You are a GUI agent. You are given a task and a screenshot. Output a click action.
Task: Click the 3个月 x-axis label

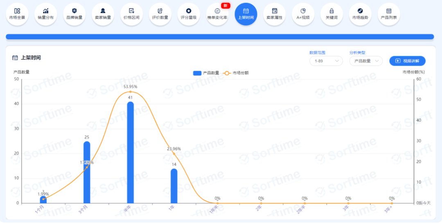click(83, 210)
